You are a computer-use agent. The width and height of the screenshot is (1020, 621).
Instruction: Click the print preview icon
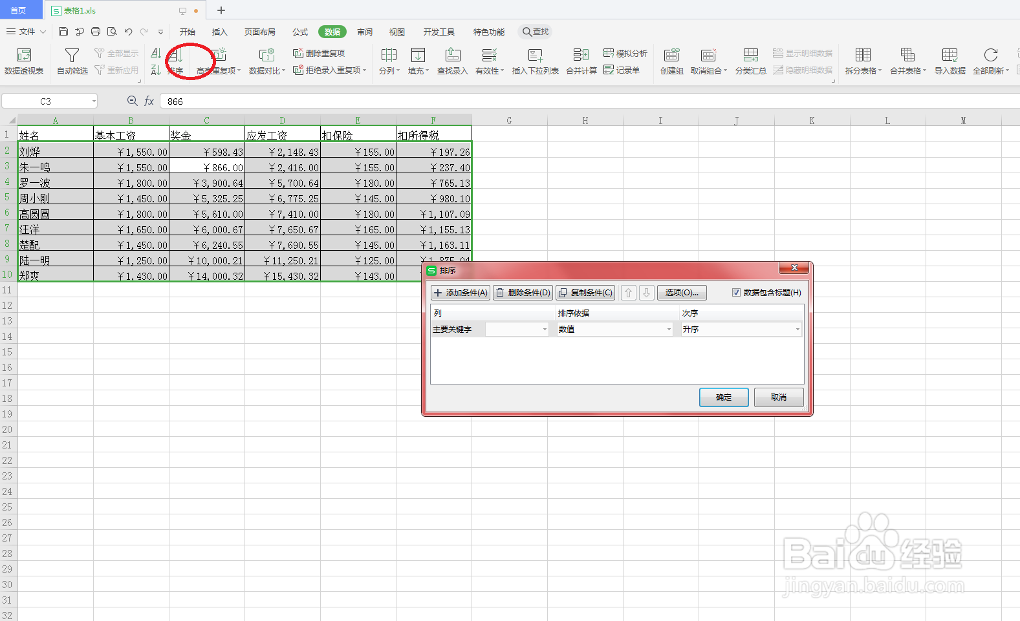[112, 32]
